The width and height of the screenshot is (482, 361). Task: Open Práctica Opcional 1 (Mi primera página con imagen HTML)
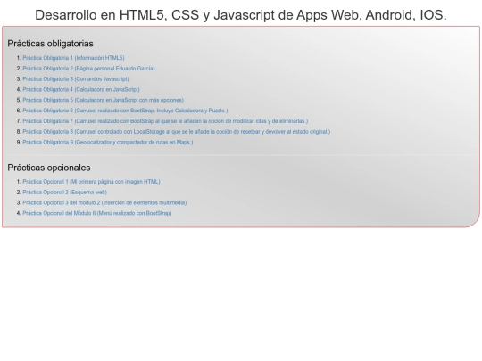[x=91, y=182]
